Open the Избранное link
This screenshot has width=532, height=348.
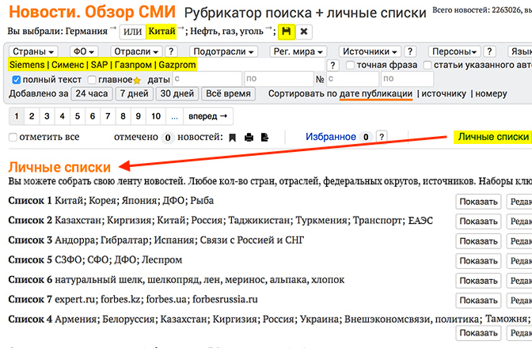tap(331, 137)
